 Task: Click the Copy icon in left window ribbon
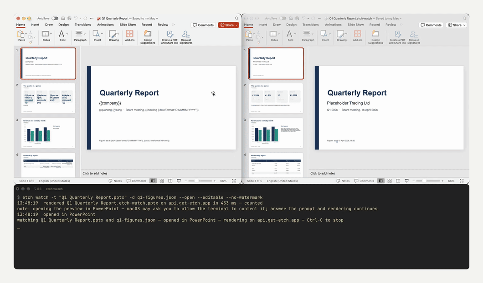click(30, 37)
